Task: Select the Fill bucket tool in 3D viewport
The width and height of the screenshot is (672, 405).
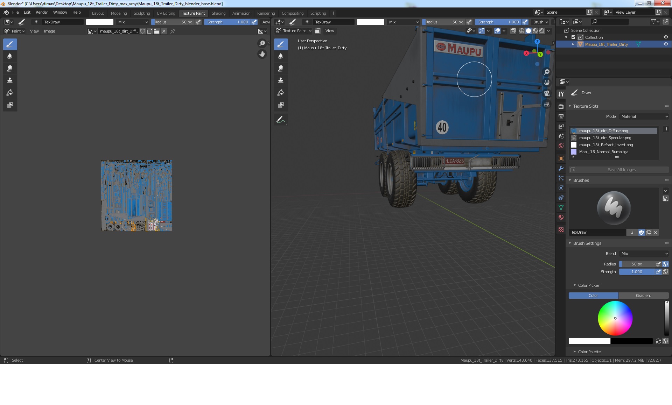Action: [x=281, y=93]
